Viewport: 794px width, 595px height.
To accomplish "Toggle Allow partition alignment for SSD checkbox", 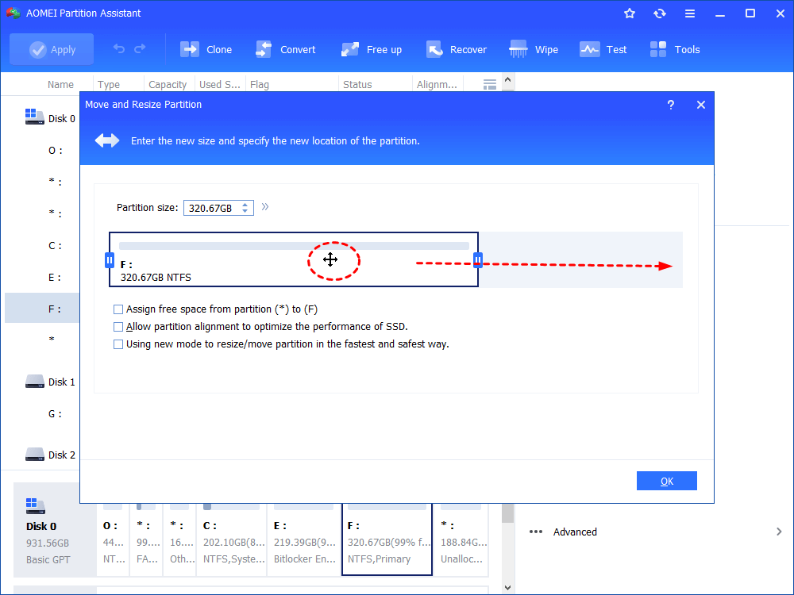I will pos(118,327).
